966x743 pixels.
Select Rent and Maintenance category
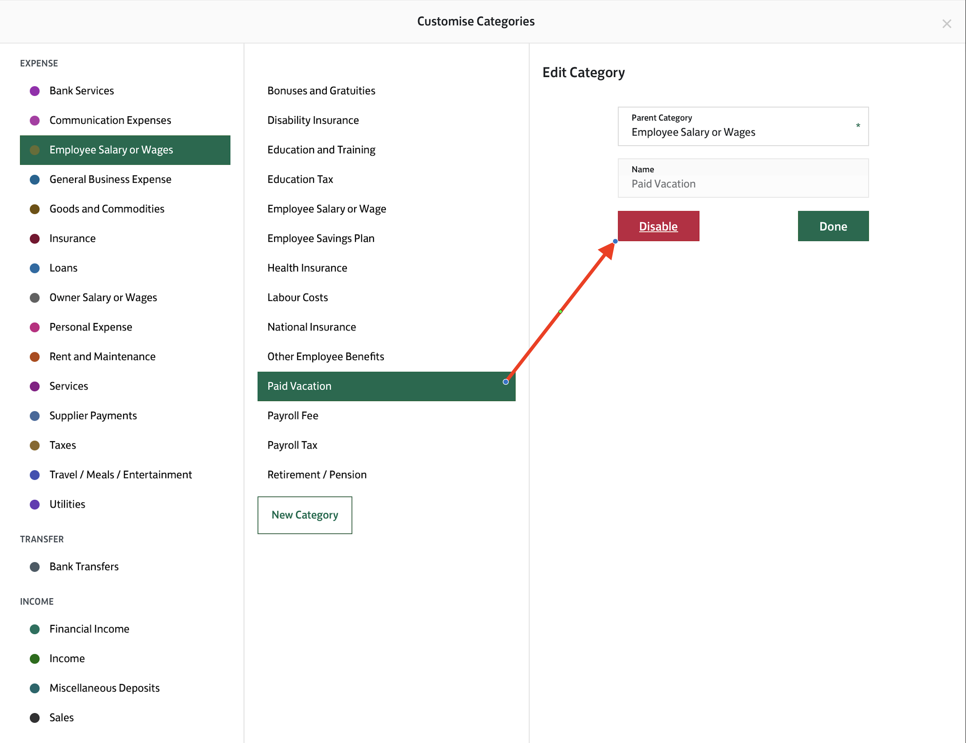tap(125, 356)
